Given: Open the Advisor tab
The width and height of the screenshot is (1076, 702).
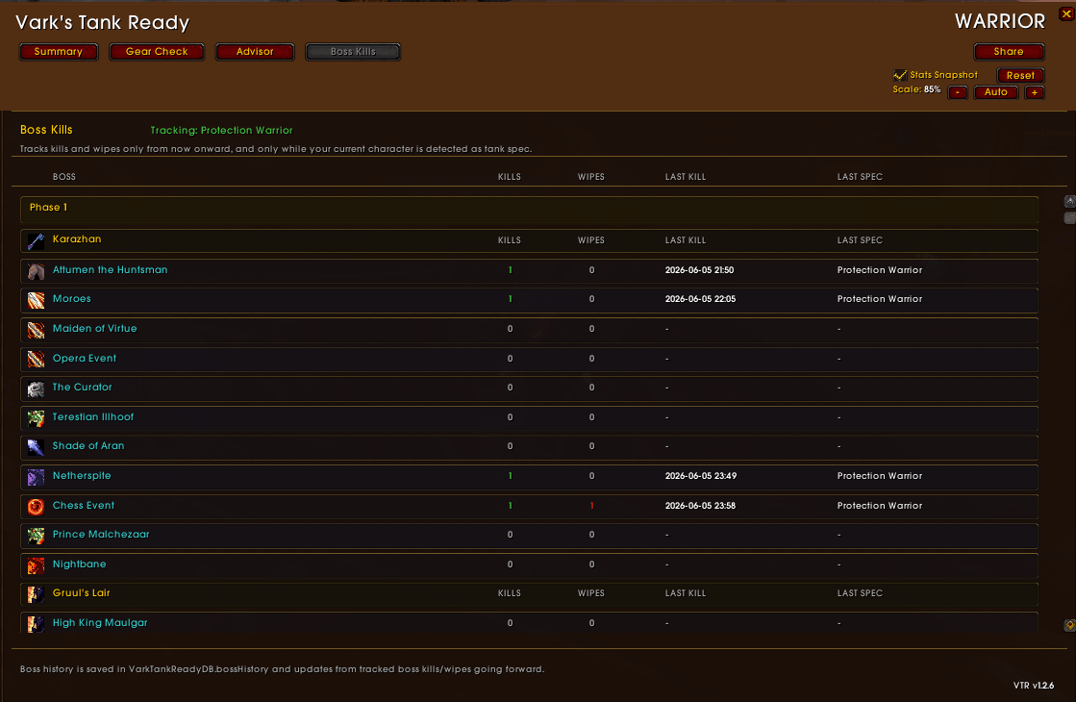Looking at the screenshot, I should pyautogui.click(x=255, y=52).
